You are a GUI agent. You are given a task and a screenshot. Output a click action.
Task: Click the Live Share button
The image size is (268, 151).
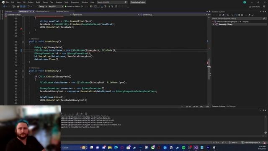click(254, 7)
